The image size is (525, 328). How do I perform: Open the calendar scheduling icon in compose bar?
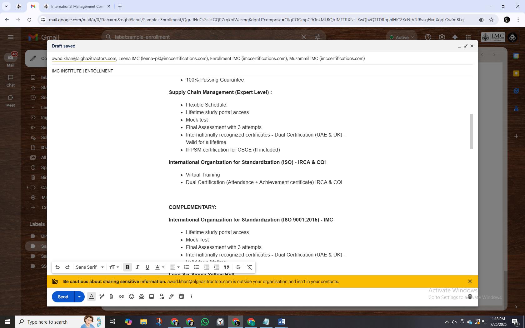(x=182, y=296)
